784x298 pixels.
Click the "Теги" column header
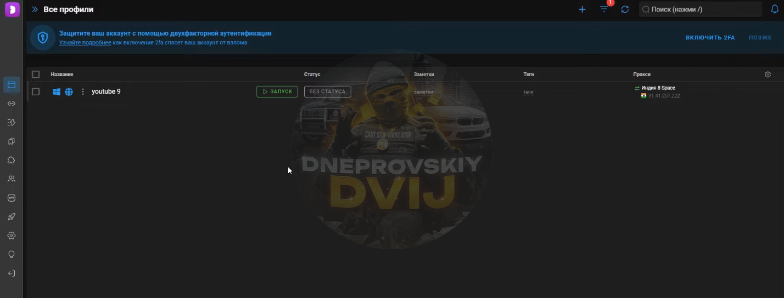click(x=528, y=74)
